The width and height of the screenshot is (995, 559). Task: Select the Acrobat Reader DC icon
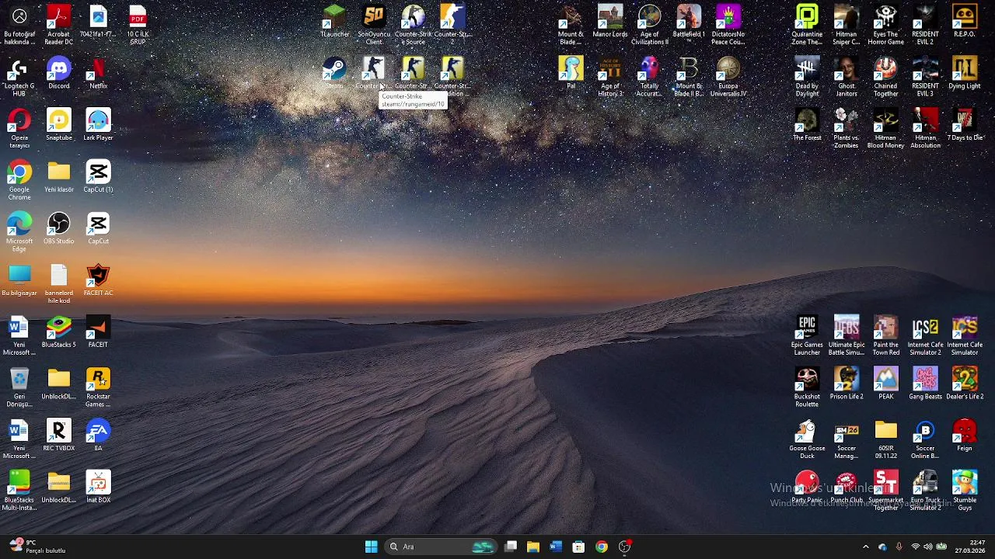tap(58, 25)
